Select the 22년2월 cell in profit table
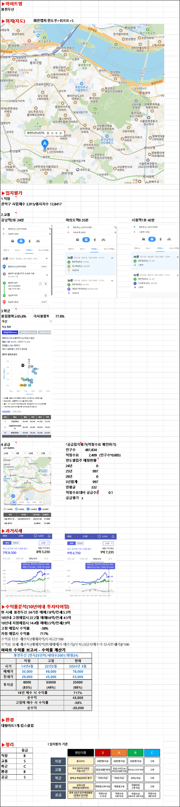Screen dimensions: 180x807 click(51, 666)
